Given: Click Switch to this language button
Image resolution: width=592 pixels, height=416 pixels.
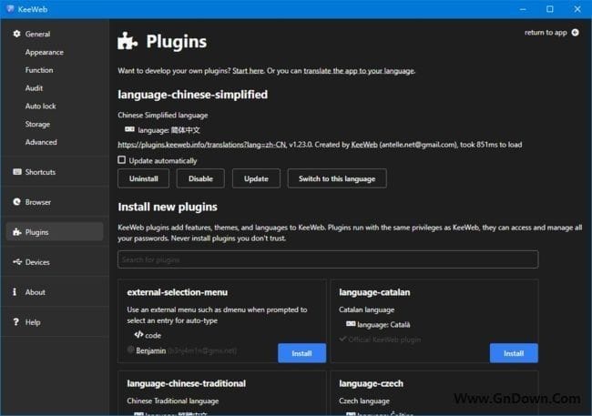Looking at the screenshot, I should 337,178.
